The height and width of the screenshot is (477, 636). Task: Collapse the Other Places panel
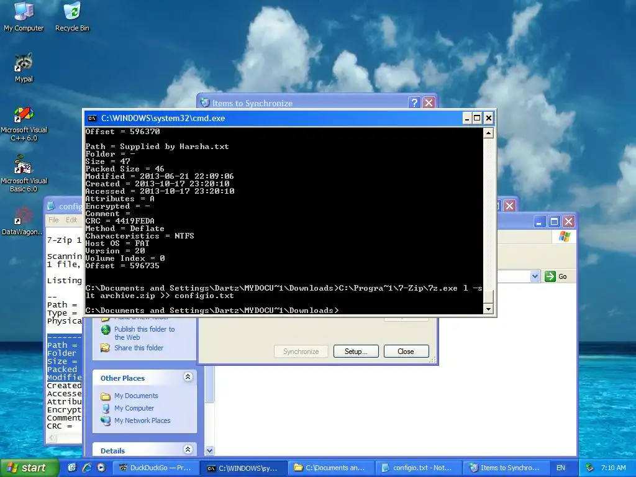(188, 377)
